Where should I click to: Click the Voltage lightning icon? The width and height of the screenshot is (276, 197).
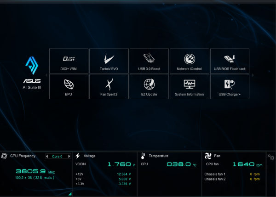coord(78,156)
